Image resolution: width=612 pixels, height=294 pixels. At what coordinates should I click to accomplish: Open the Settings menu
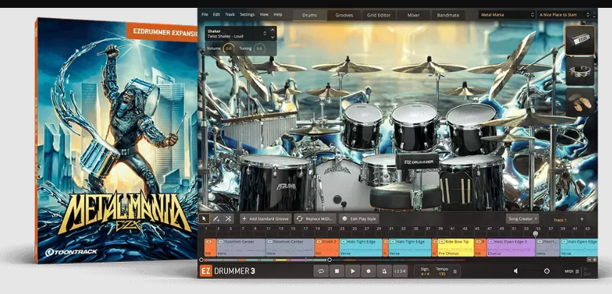(x=247, y=14)
